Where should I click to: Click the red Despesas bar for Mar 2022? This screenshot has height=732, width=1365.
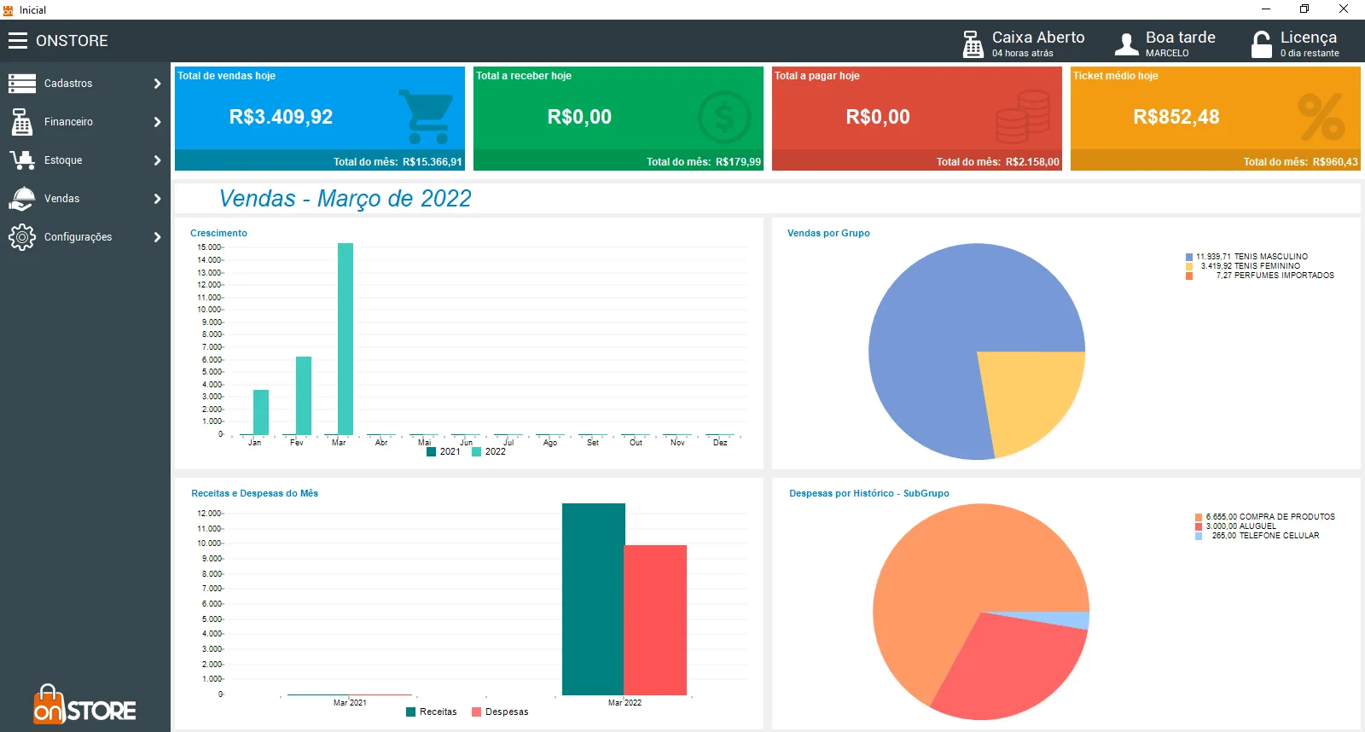[x=655, y=620]
